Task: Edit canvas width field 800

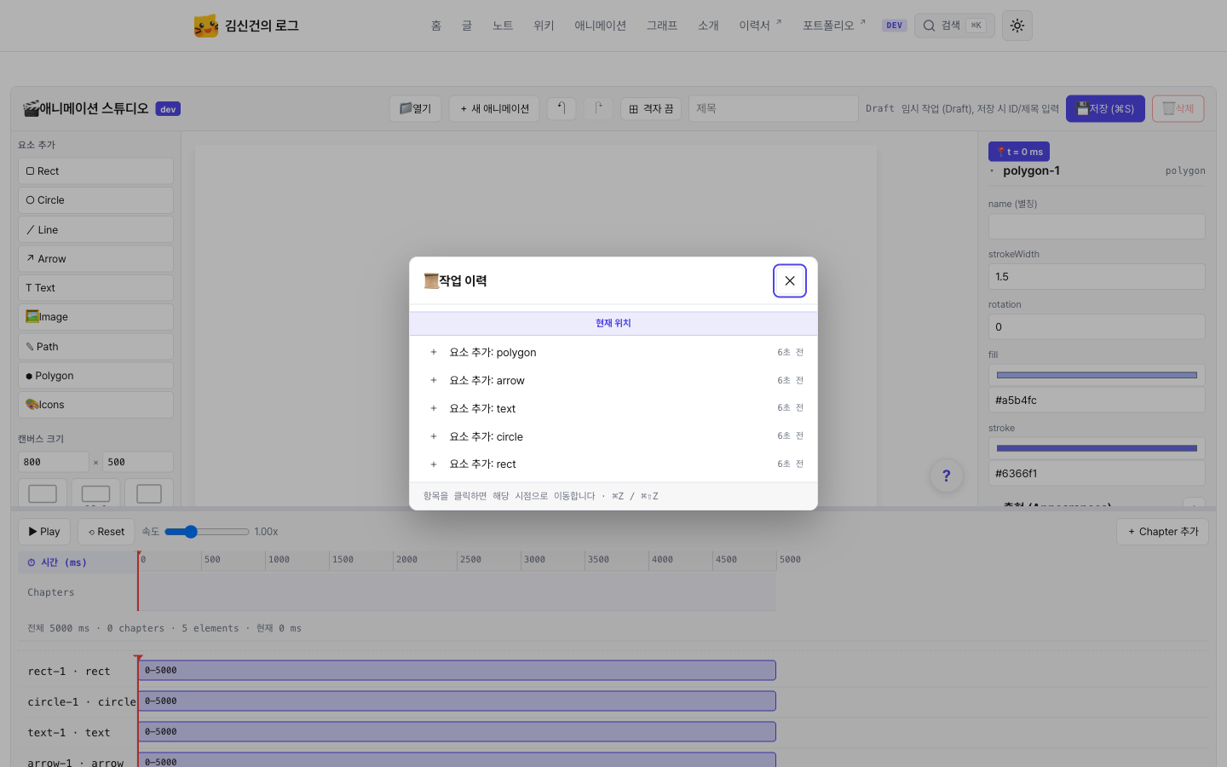Action: (54, 462)
